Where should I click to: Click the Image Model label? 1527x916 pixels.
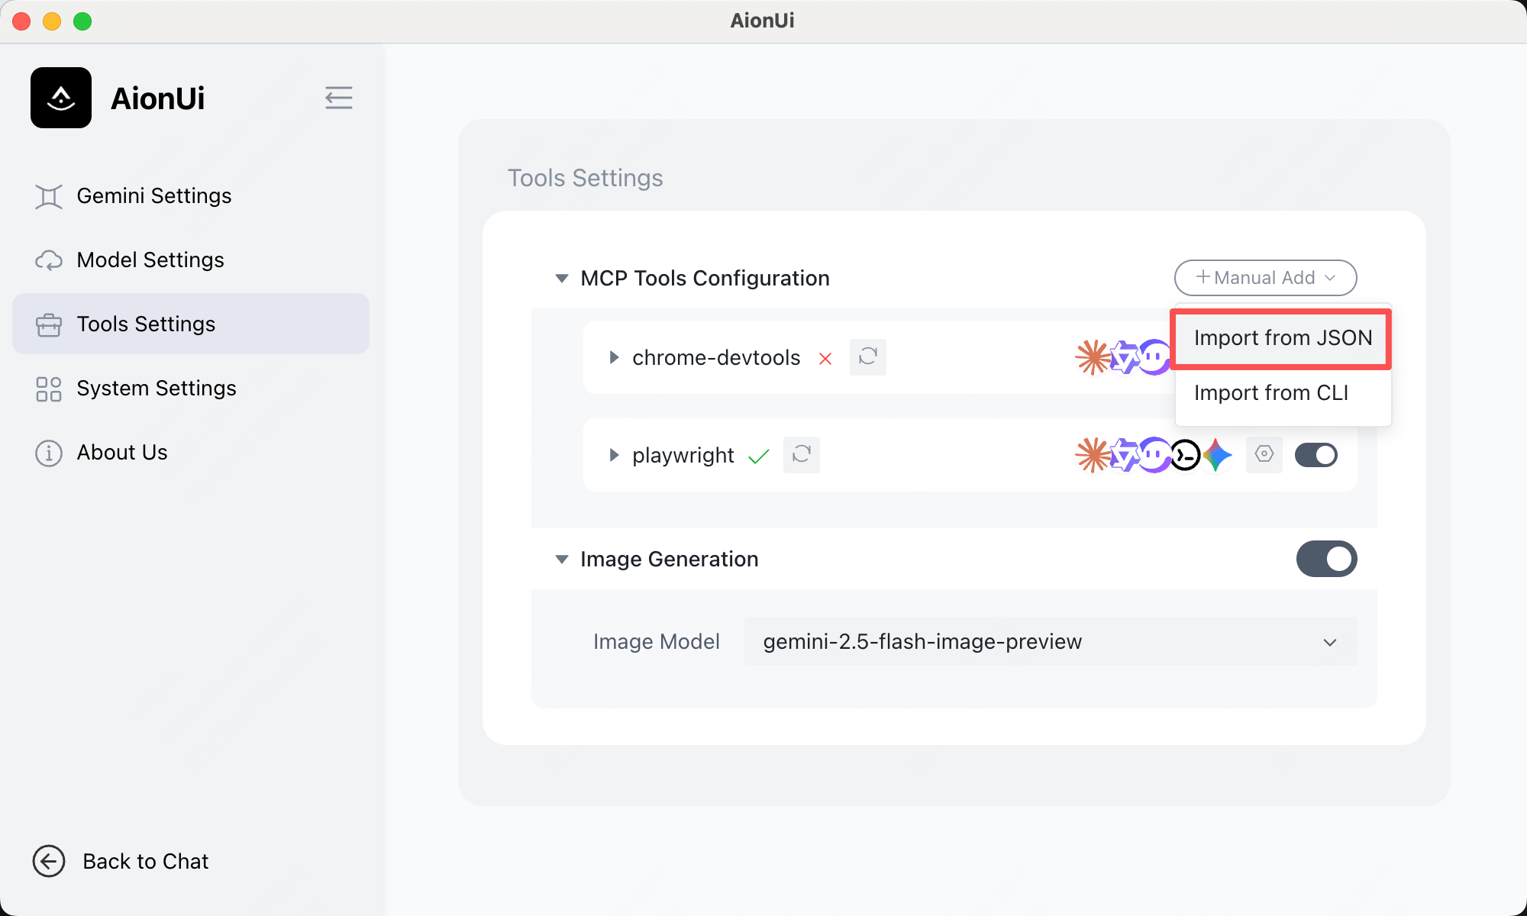(657, 641)
